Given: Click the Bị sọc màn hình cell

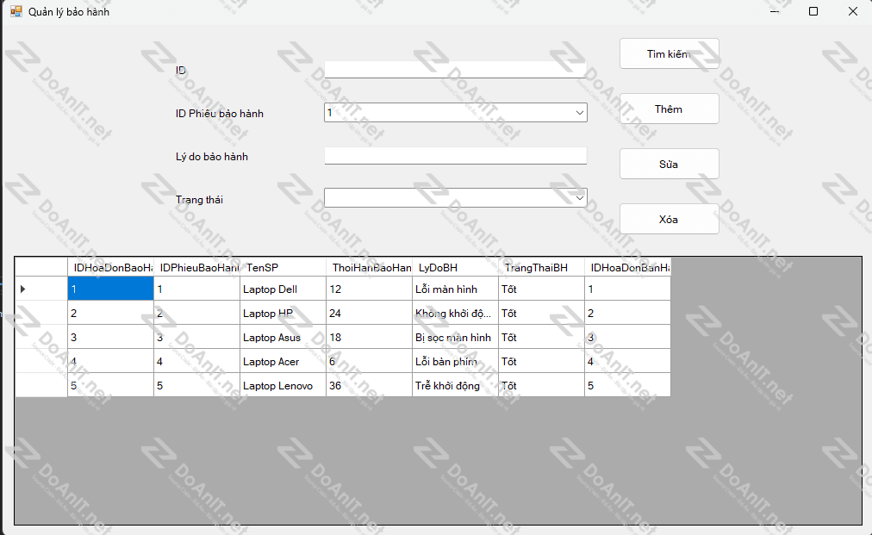Looking at the screenshot, I should (x=455, y=338).
